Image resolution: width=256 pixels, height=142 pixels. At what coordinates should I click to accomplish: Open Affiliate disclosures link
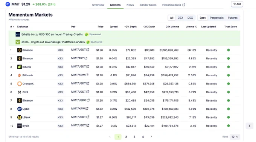tap(19, 20)
